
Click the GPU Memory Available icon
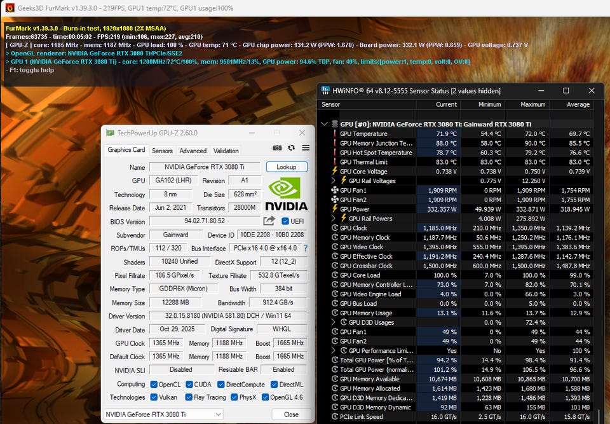pyautogui.click(x=335, y=379)
